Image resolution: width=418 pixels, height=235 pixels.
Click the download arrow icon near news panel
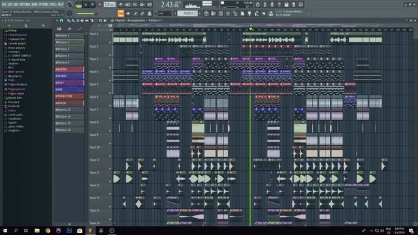pos(271,13)
